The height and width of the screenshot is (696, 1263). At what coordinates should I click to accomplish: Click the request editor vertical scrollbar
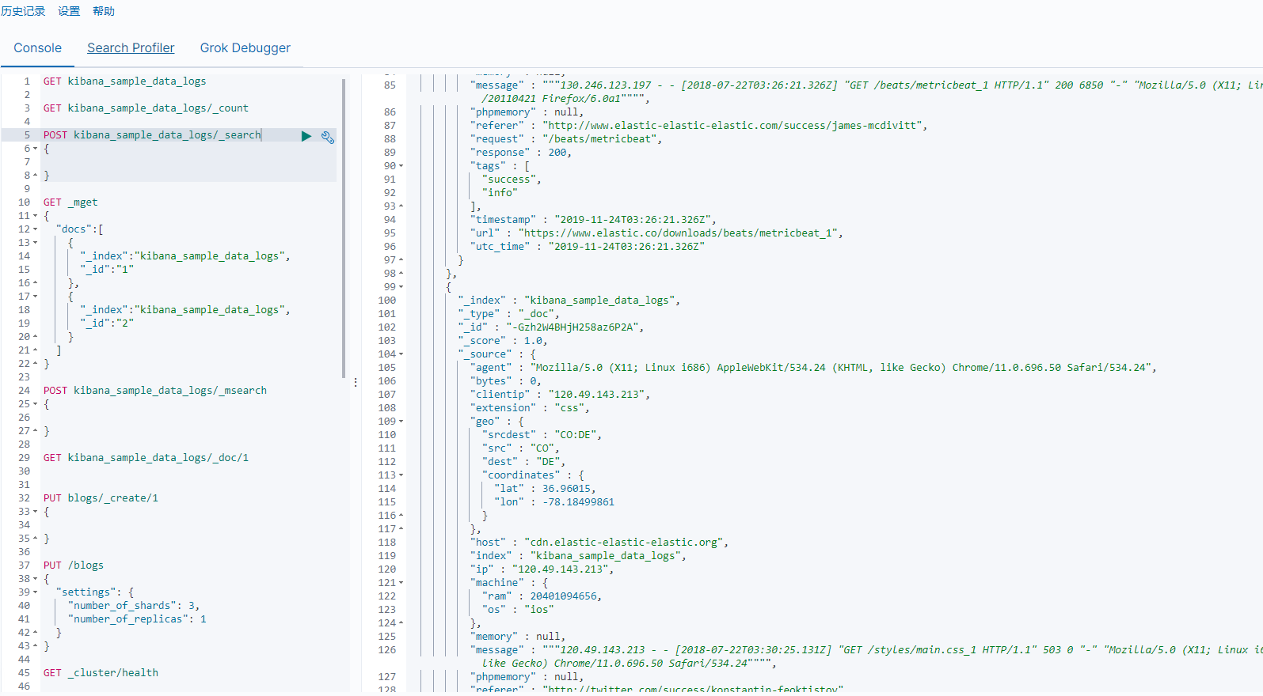coord(344,228)
